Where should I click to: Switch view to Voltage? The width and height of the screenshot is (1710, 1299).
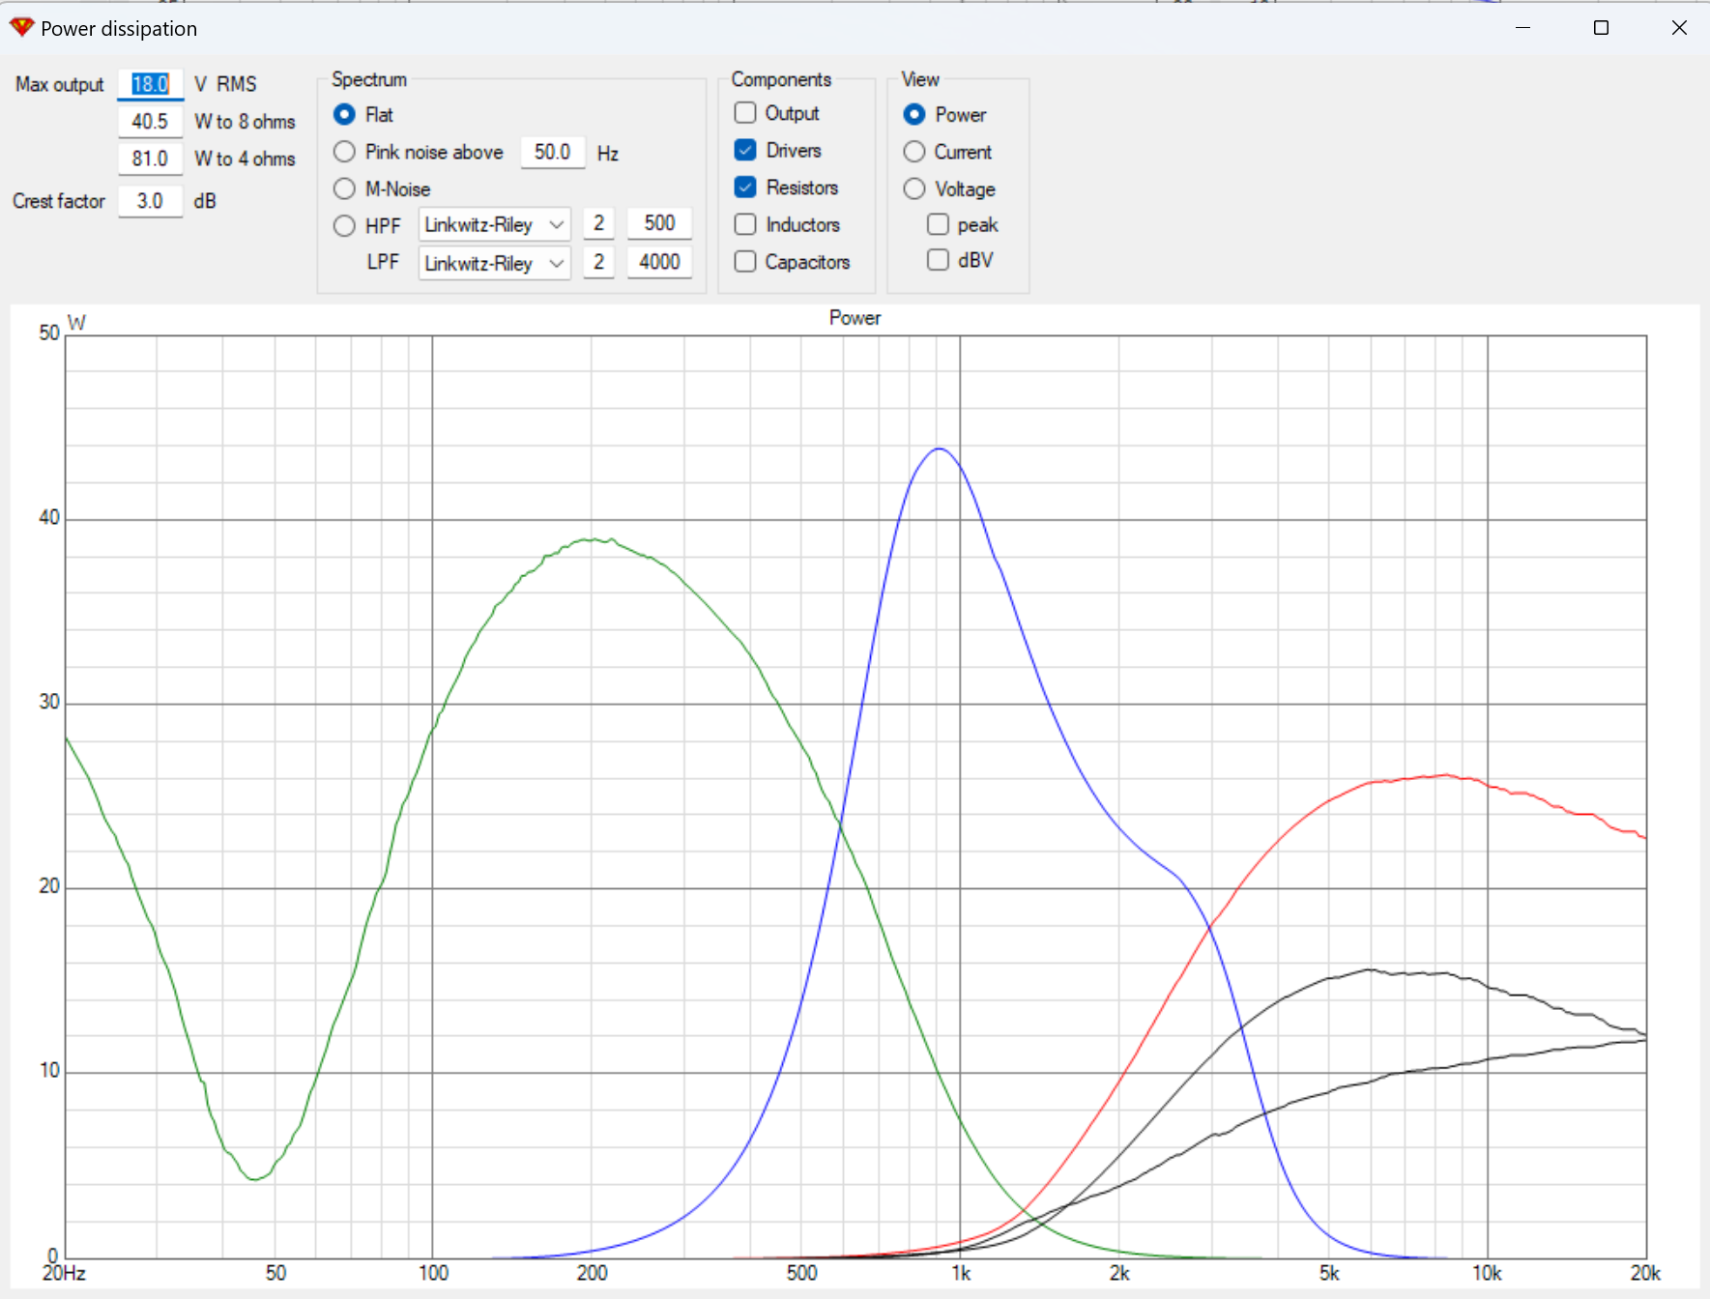click(914, 188)
